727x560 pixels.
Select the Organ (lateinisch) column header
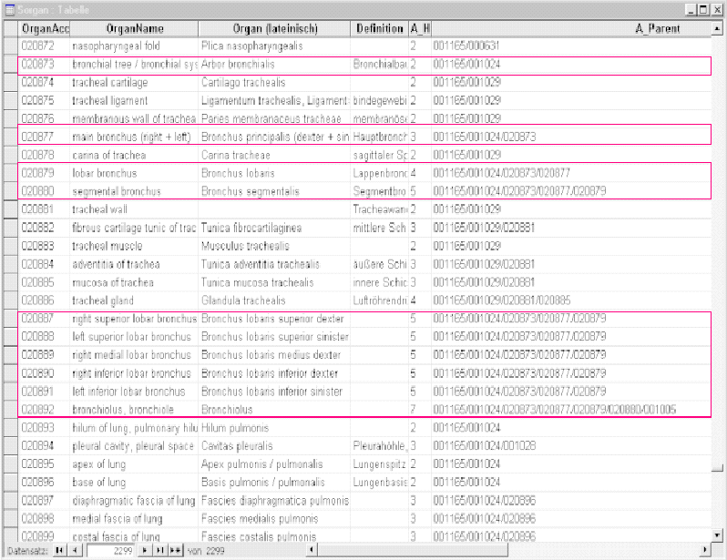click(x=273, y=28)
